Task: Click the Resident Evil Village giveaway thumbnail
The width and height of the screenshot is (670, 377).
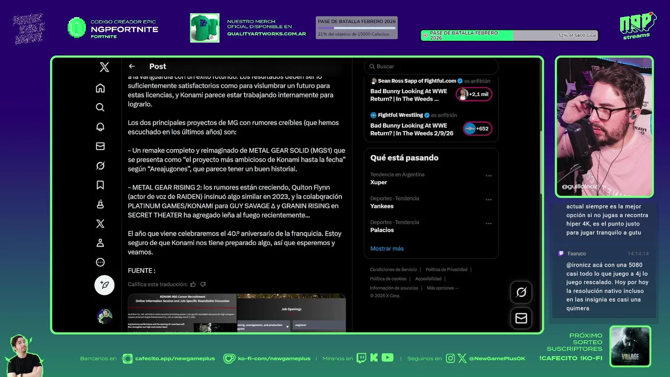Action: pos(630,346)
